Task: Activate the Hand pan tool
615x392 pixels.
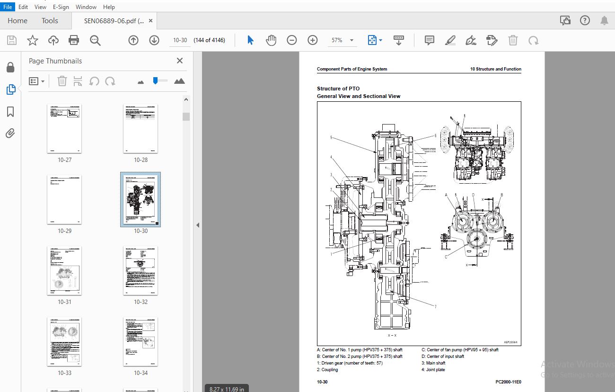Action: (x=271, y=40)
